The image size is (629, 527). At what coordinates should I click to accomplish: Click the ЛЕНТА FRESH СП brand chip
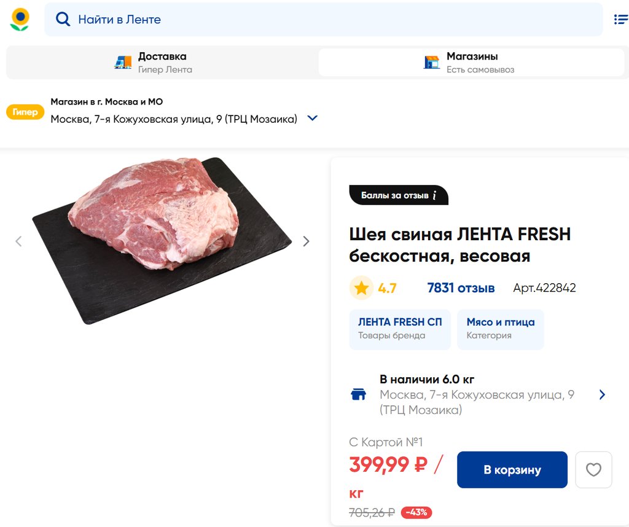point(400,329)
